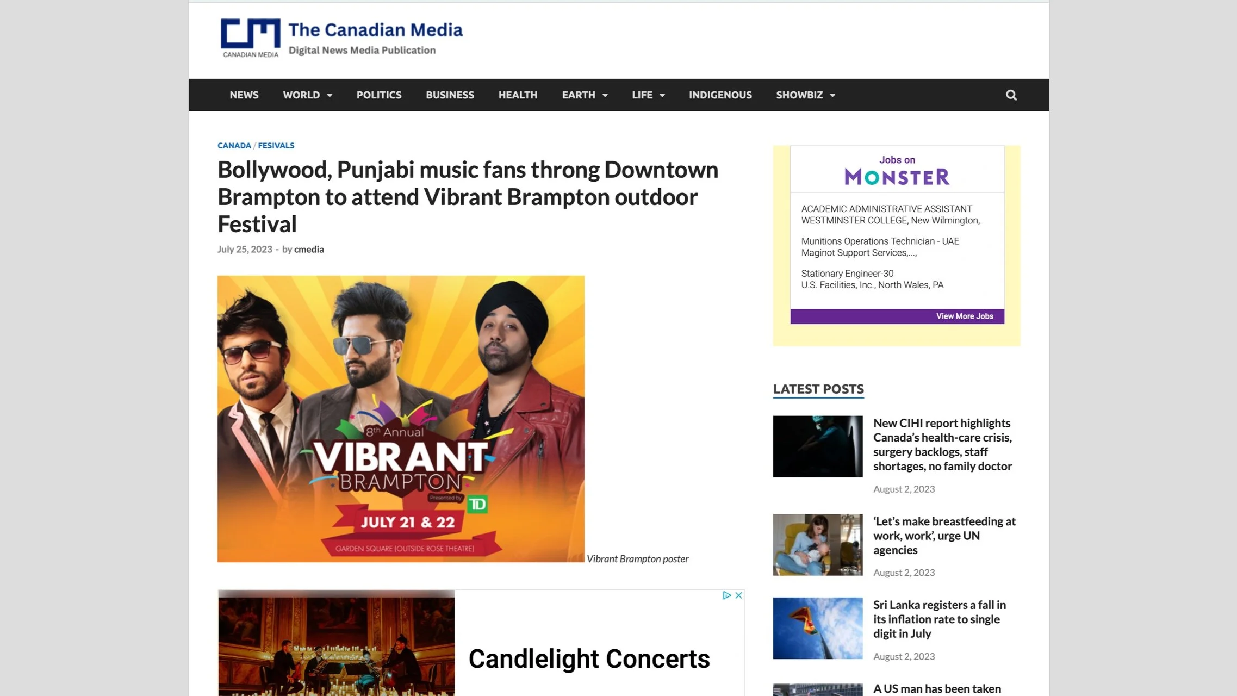This screenshot has height=696, width=1237.
Task: Click the author name cmedia
Action: click(309, 250)
